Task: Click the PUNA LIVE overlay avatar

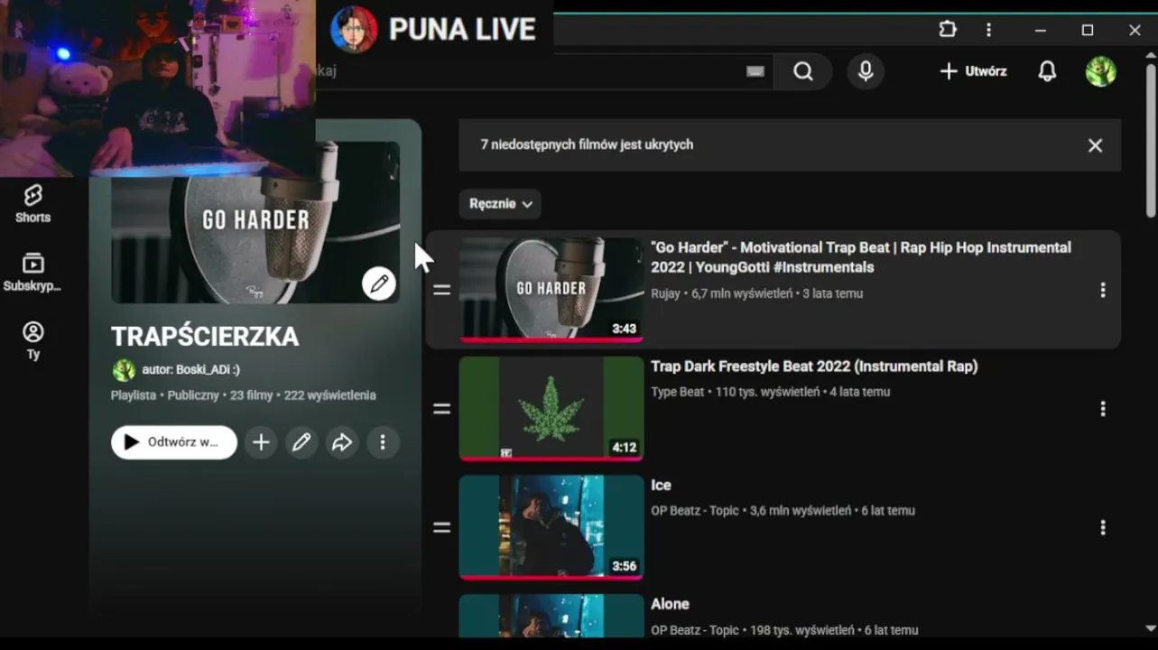Action: coord(354,29)
